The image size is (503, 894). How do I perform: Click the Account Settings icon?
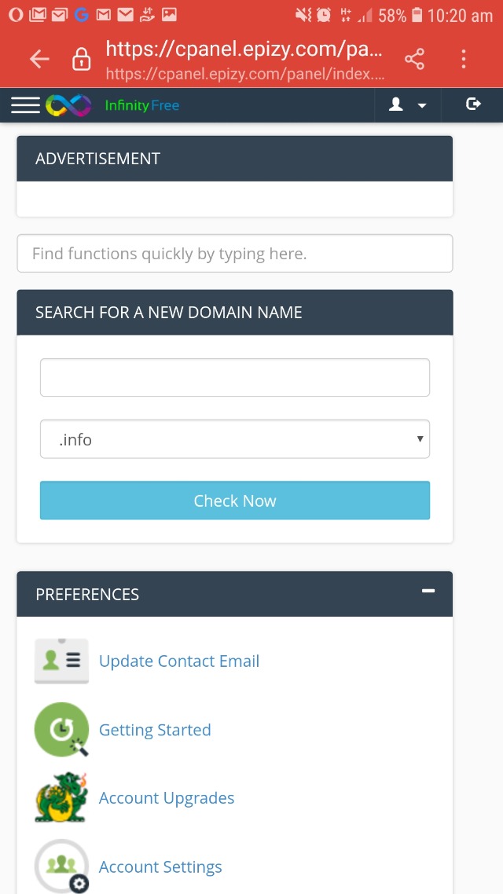[61, 866]
